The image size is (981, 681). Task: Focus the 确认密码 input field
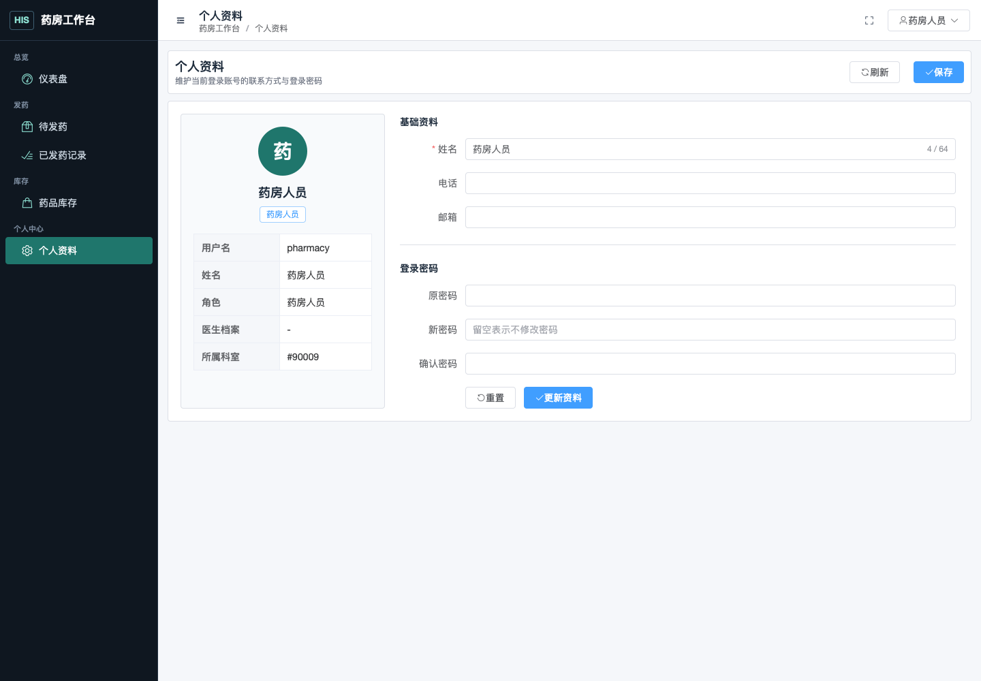pyautogui.click(x=711, y=364)
